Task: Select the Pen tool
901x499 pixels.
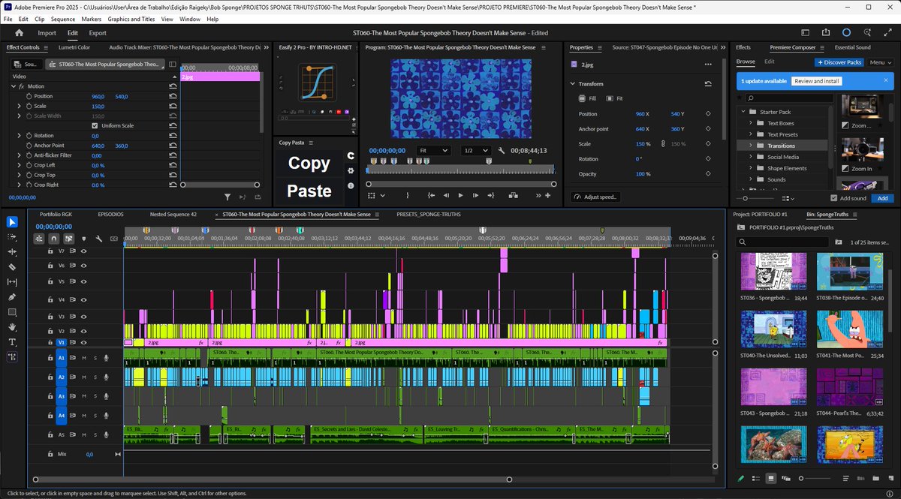Action: (12, 296)
